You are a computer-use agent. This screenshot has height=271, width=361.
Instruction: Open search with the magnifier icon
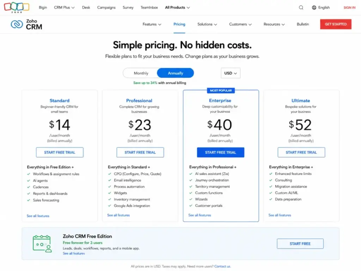click(301, 7)
